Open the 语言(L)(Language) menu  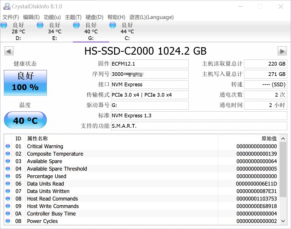point(151,17)
